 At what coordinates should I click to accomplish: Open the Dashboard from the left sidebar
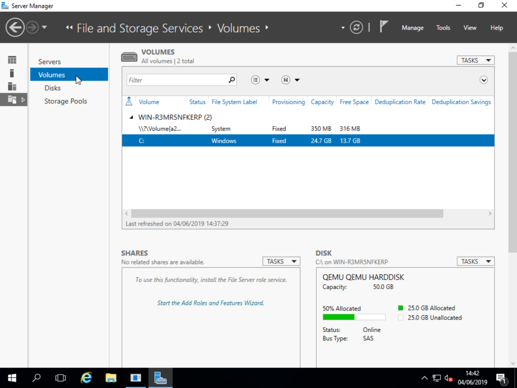tap(12, 59)
